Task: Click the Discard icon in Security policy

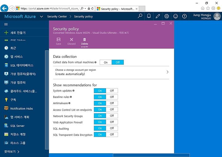Action: click(72, 40)
